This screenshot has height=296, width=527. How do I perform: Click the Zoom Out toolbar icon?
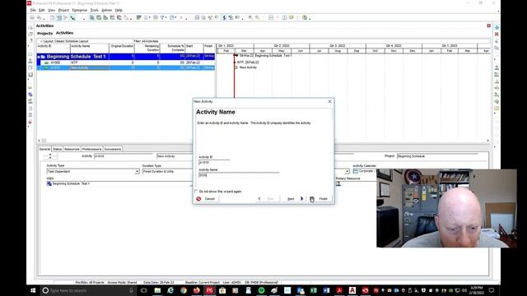click(257, 17)
